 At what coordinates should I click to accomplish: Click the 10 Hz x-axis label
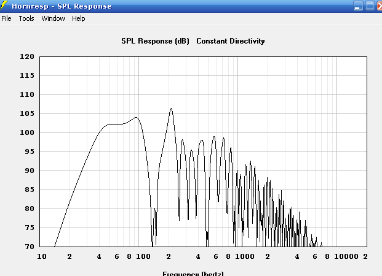(x=42, y=256)
